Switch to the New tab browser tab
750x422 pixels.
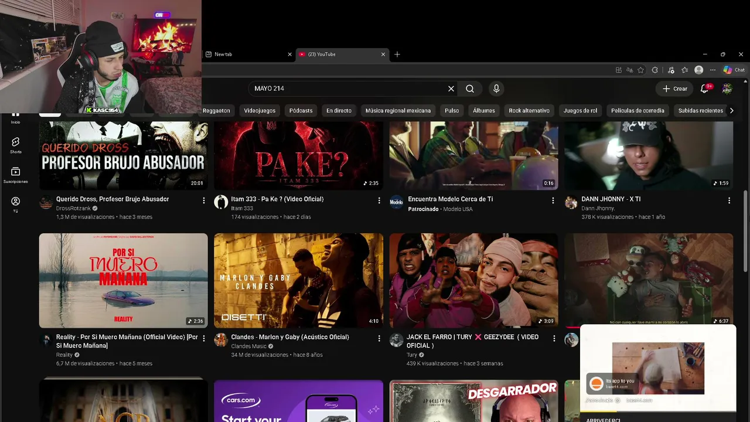(x=248, y=55)
